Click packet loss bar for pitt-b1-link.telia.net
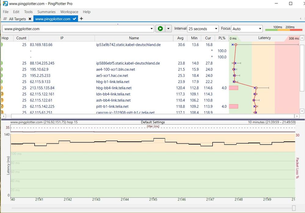 coord(234,106)
